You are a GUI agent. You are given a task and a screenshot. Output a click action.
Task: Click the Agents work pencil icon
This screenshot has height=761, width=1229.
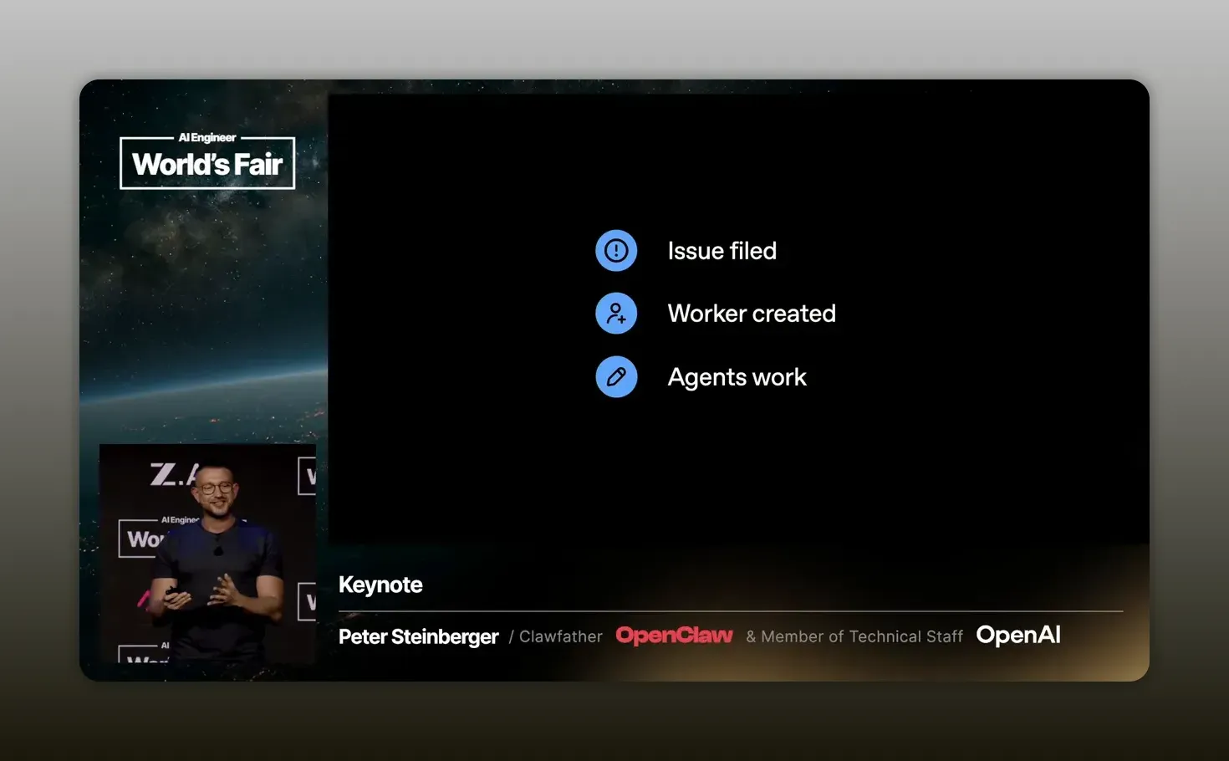tap(616, 377)
